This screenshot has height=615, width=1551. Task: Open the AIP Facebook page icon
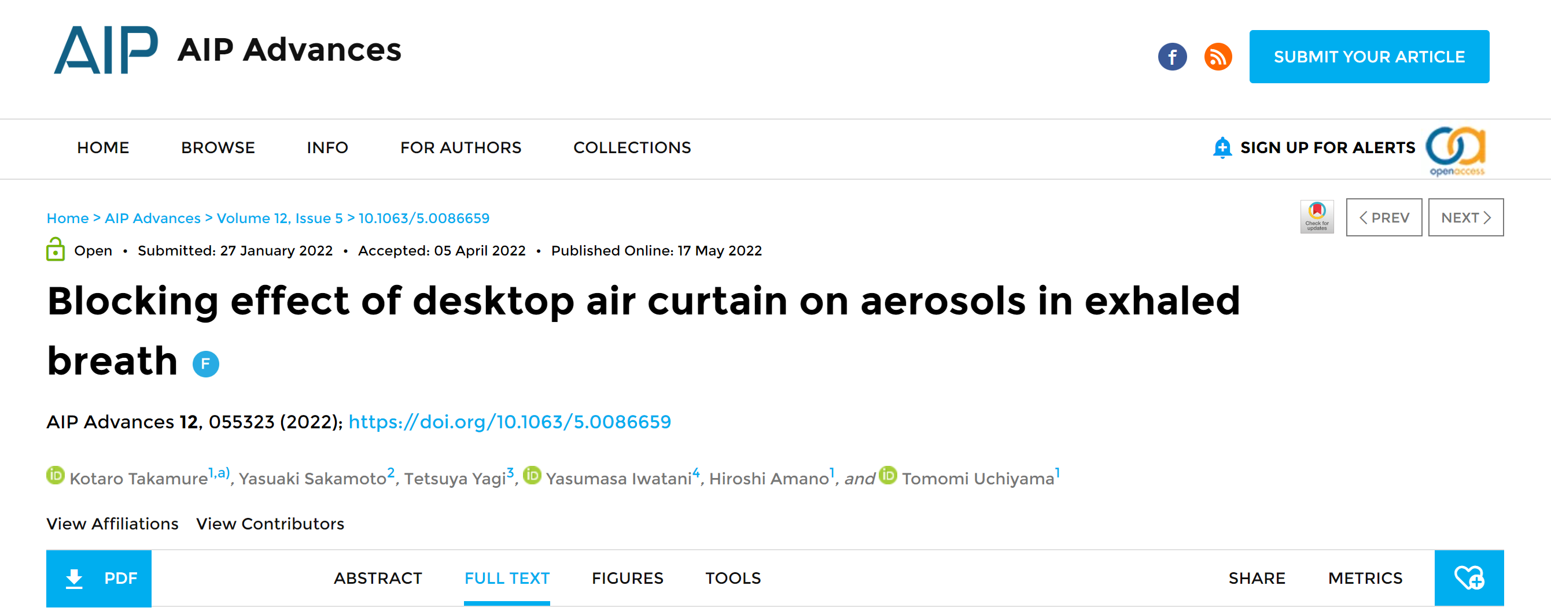1171,57
